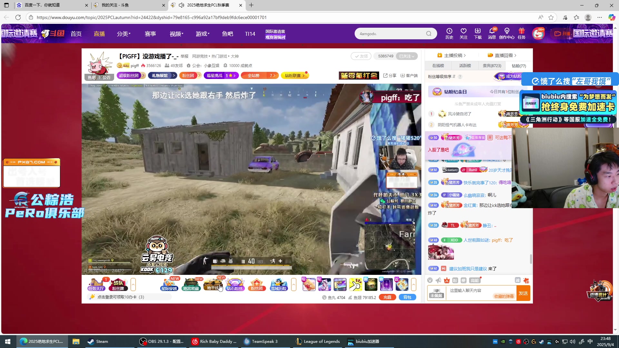This screenshot has height=348, width=619.
Task: Expand arrow next to 战队粉丝牌
Action: tap(133, 285)
